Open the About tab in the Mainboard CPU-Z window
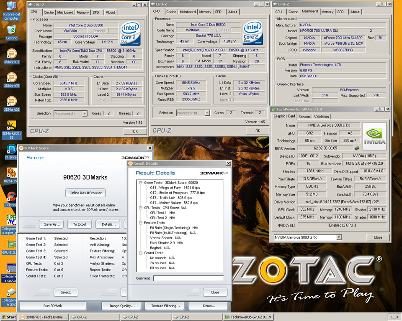402x321 pixels. click(355, 12)
